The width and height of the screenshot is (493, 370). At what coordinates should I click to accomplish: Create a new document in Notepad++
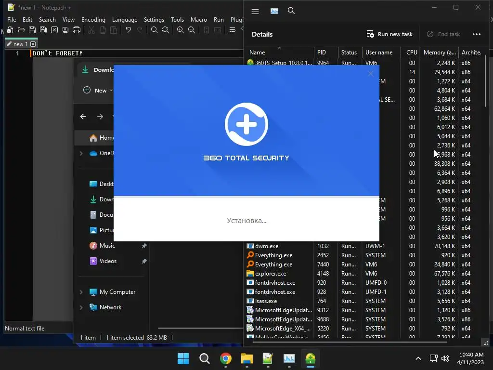coord(10,30)
